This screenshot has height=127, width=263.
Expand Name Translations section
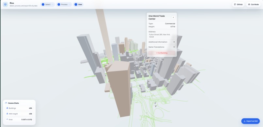(162, 47)
